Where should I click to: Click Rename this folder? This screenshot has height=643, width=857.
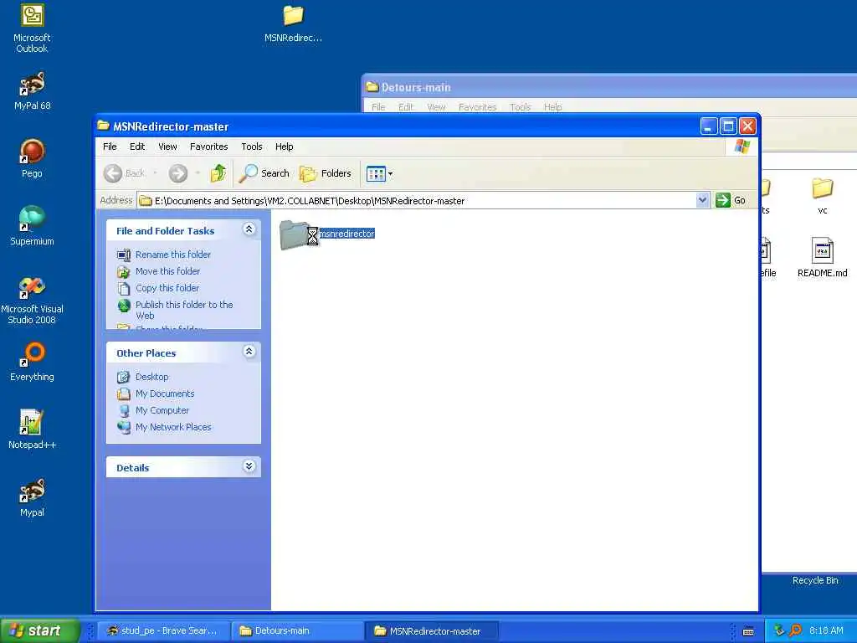[x=172, y=255]
